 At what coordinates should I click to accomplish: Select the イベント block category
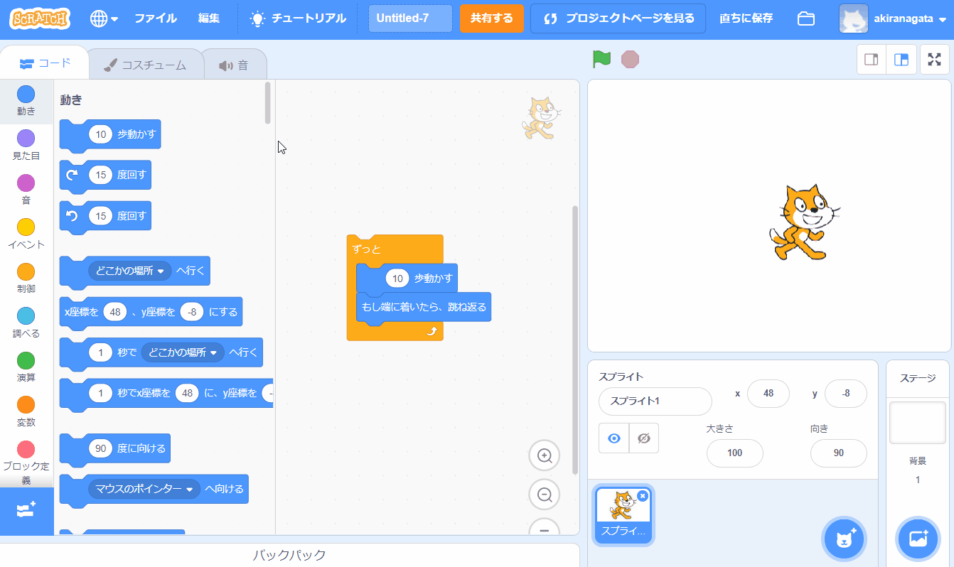26,234
